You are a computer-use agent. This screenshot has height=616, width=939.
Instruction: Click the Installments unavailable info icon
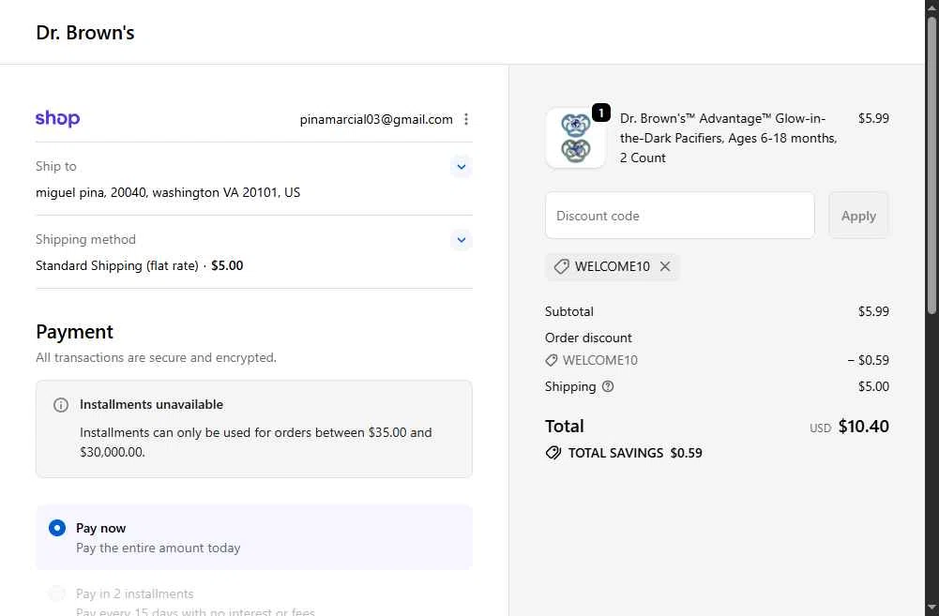pyautogui.click(x=61, y=405)
